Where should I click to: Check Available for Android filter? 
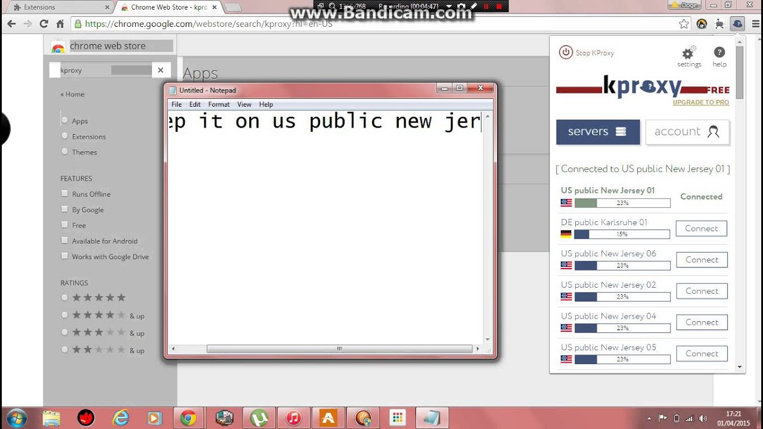(64, 240)
